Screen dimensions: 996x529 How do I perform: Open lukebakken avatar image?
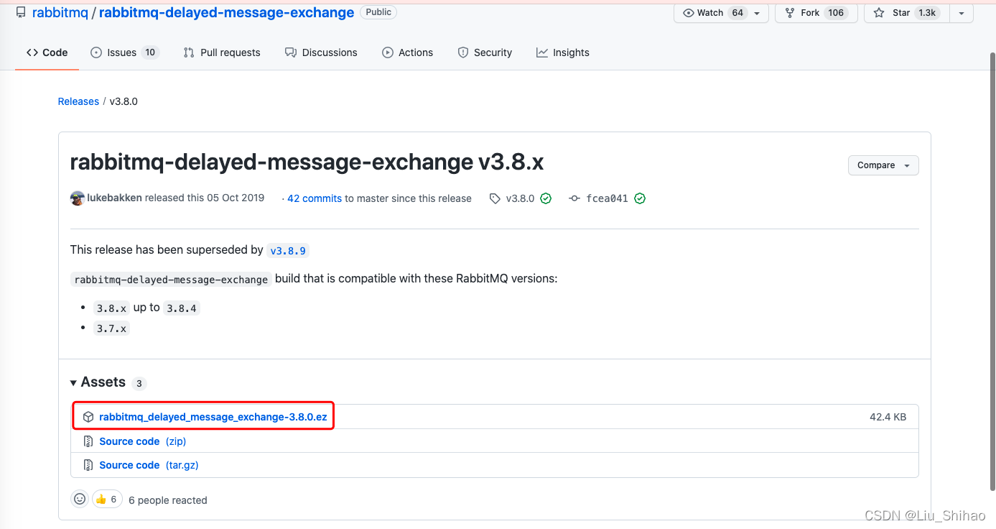pos(78,198)
